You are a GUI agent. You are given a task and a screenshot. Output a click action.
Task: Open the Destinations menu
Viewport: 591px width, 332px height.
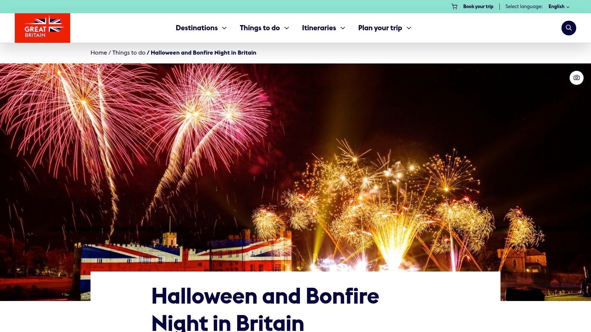point(197,28)
